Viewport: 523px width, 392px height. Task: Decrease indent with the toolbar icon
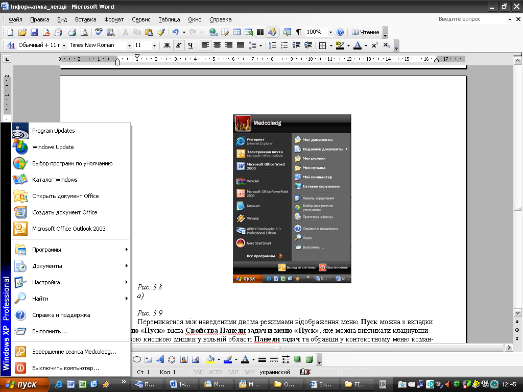click(296, 45)
